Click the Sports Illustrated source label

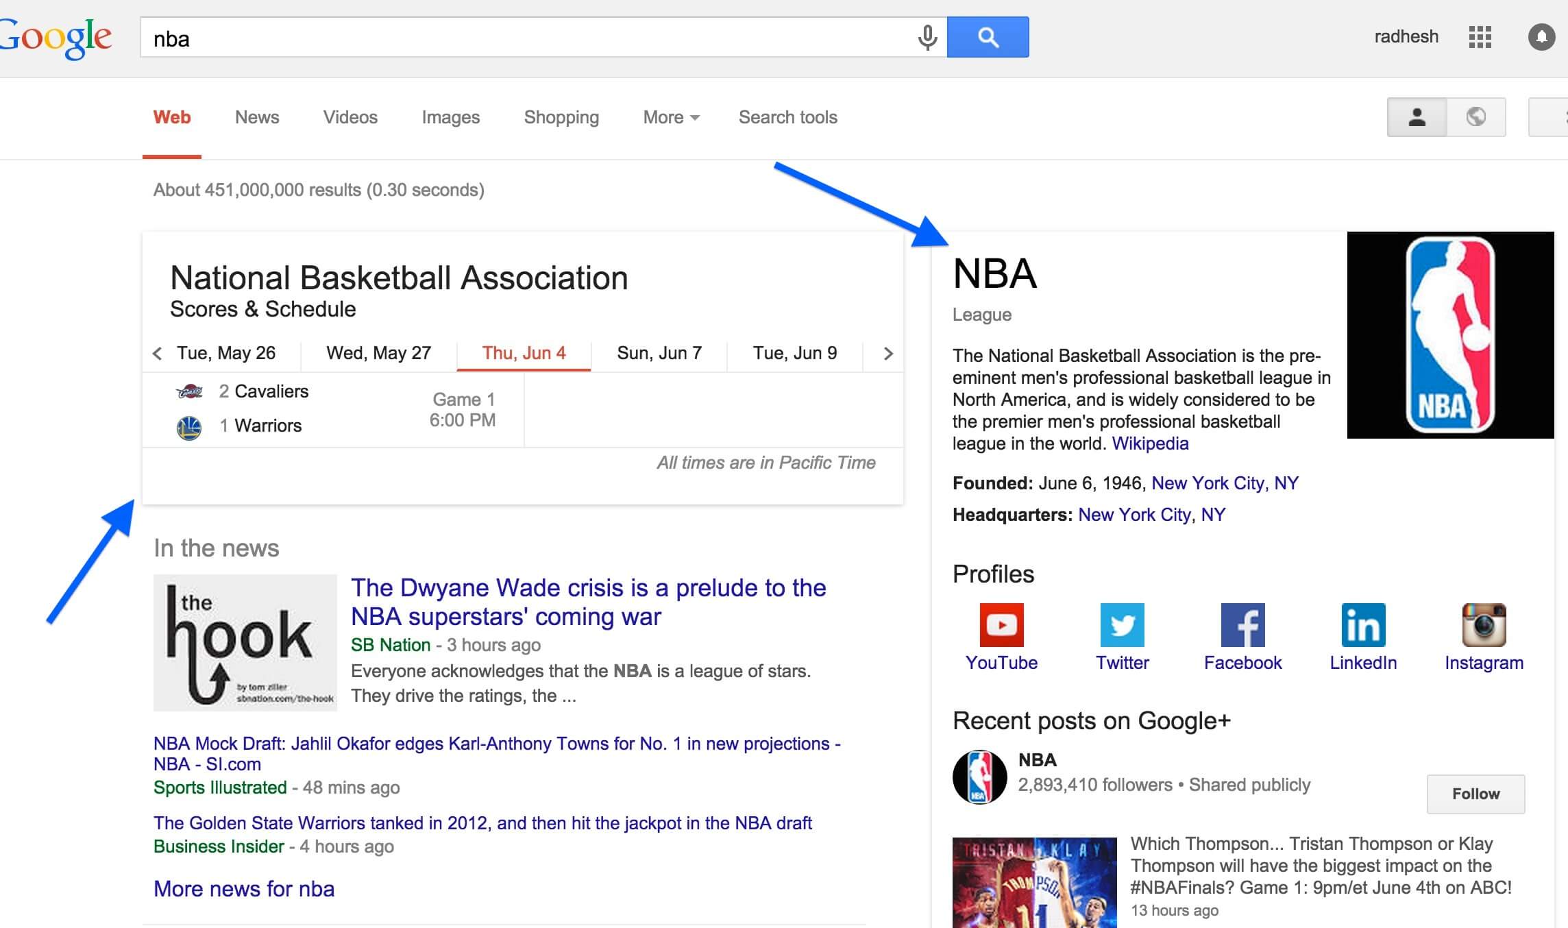[220, 787]
